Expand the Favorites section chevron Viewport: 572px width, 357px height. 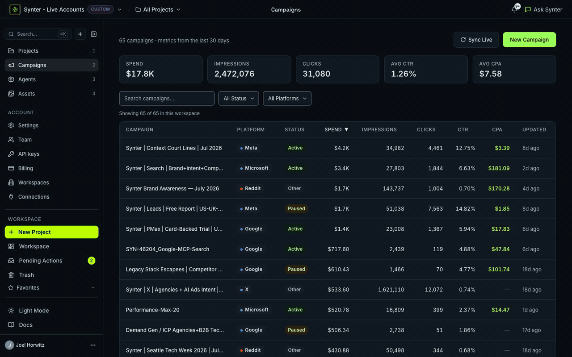tap(93, 288)
